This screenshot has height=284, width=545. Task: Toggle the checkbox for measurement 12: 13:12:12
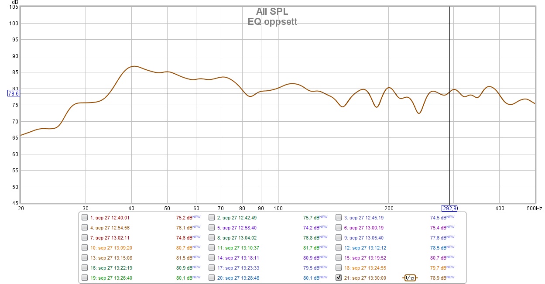339,247
